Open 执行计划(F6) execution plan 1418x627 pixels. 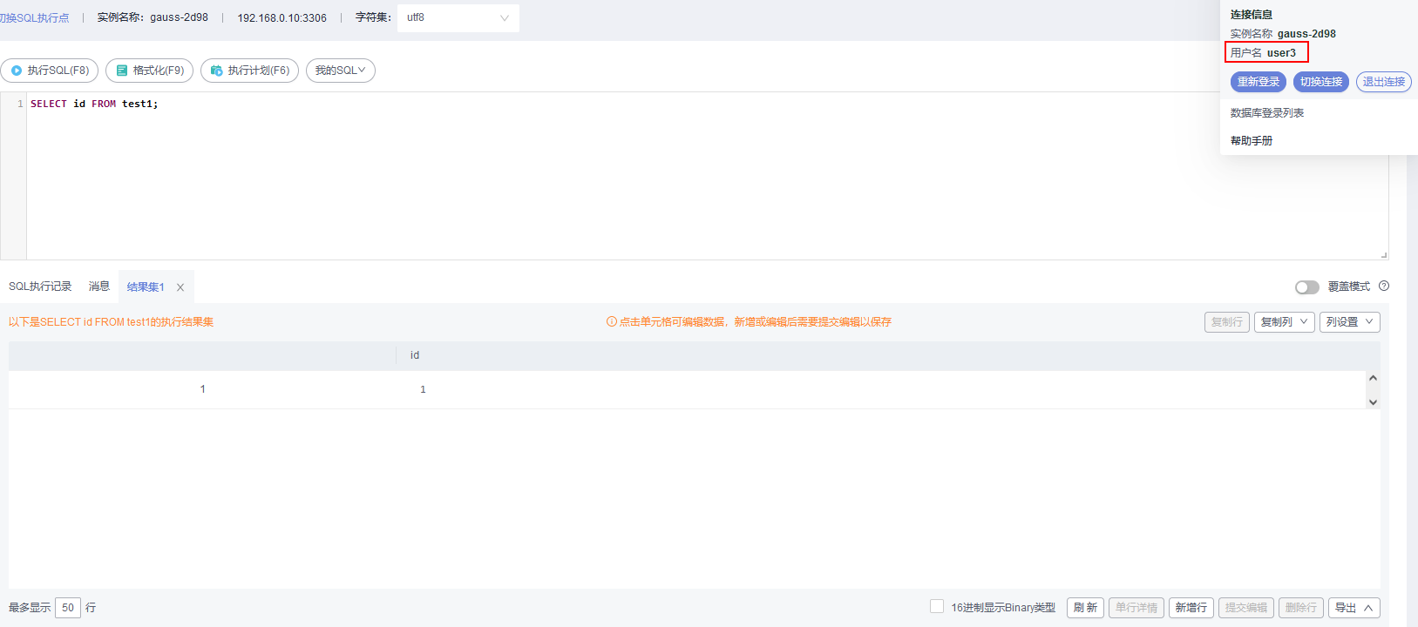(249, 71)
